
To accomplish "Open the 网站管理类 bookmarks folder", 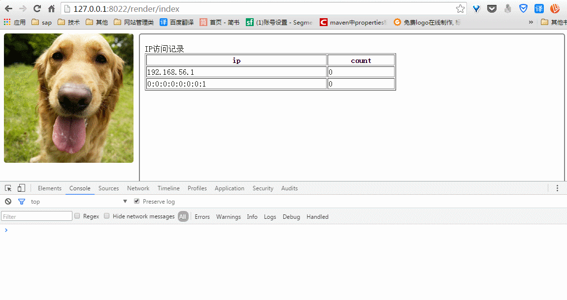I will 134,23.
